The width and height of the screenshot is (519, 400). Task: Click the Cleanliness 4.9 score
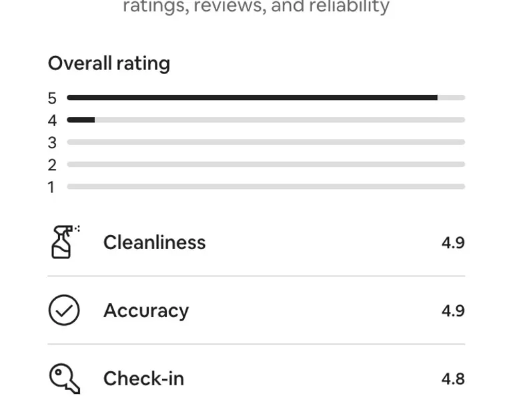click(453, 242)
